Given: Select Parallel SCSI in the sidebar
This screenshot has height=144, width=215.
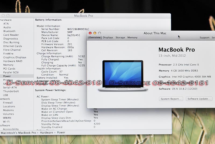Looking at the screenshot, I should (x=11, y=72).
